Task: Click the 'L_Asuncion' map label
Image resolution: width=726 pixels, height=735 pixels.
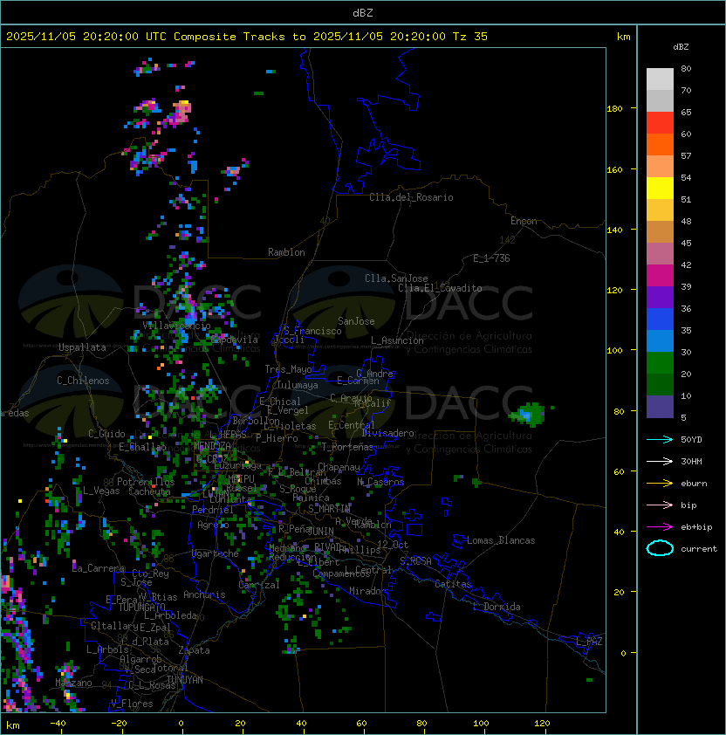Action: pos(397,340)
